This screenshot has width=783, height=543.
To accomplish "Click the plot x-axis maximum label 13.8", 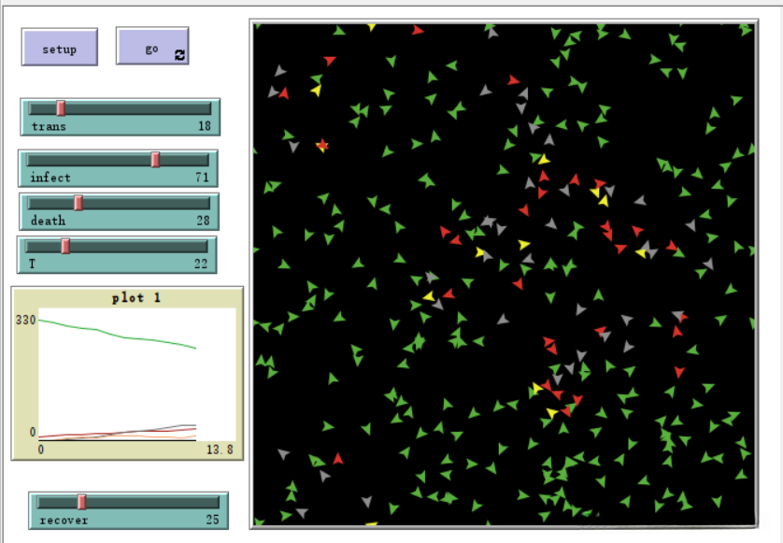I will pos(220,450).
